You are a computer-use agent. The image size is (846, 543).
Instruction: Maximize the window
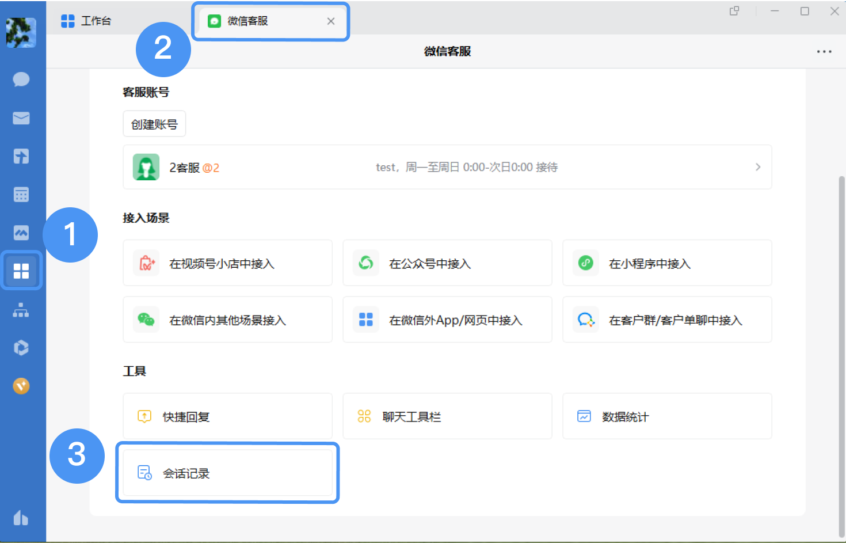click(805, 11)
